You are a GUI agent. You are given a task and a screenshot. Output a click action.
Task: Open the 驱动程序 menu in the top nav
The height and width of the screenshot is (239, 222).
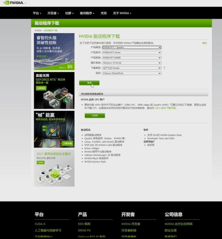[x=86, y=13]
